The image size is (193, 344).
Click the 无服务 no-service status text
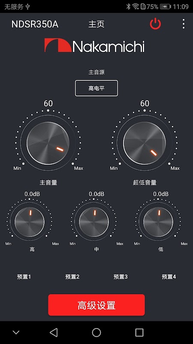14,7
